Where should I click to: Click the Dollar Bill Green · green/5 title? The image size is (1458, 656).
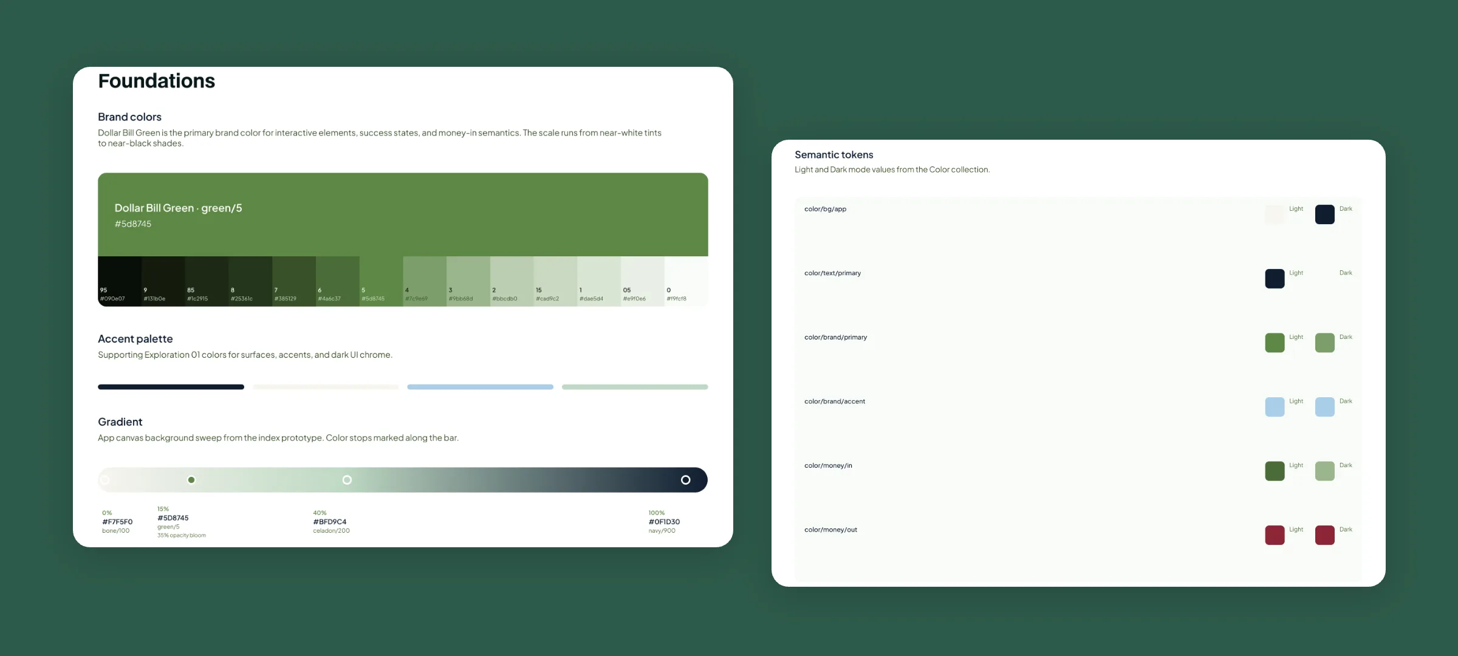coord(179,208)
